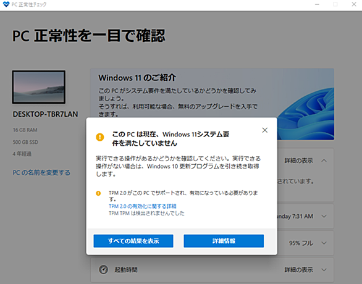The height and width of the screenshot is (284, 362).
Task: Close the Windows 11 requirements dialog
Action: pyautogui.click(x=265, y=130)
